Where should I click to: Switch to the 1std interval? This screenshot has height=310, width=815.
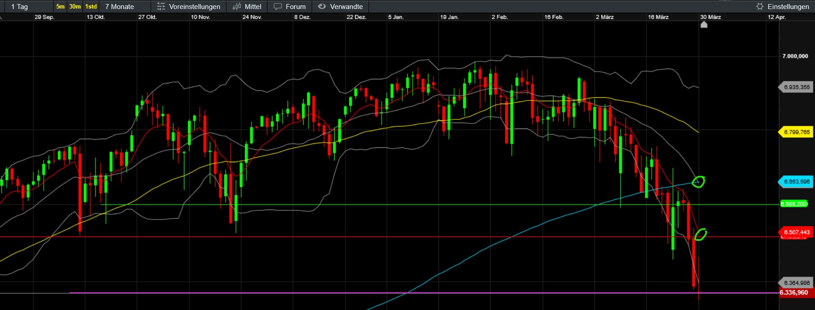91,7
